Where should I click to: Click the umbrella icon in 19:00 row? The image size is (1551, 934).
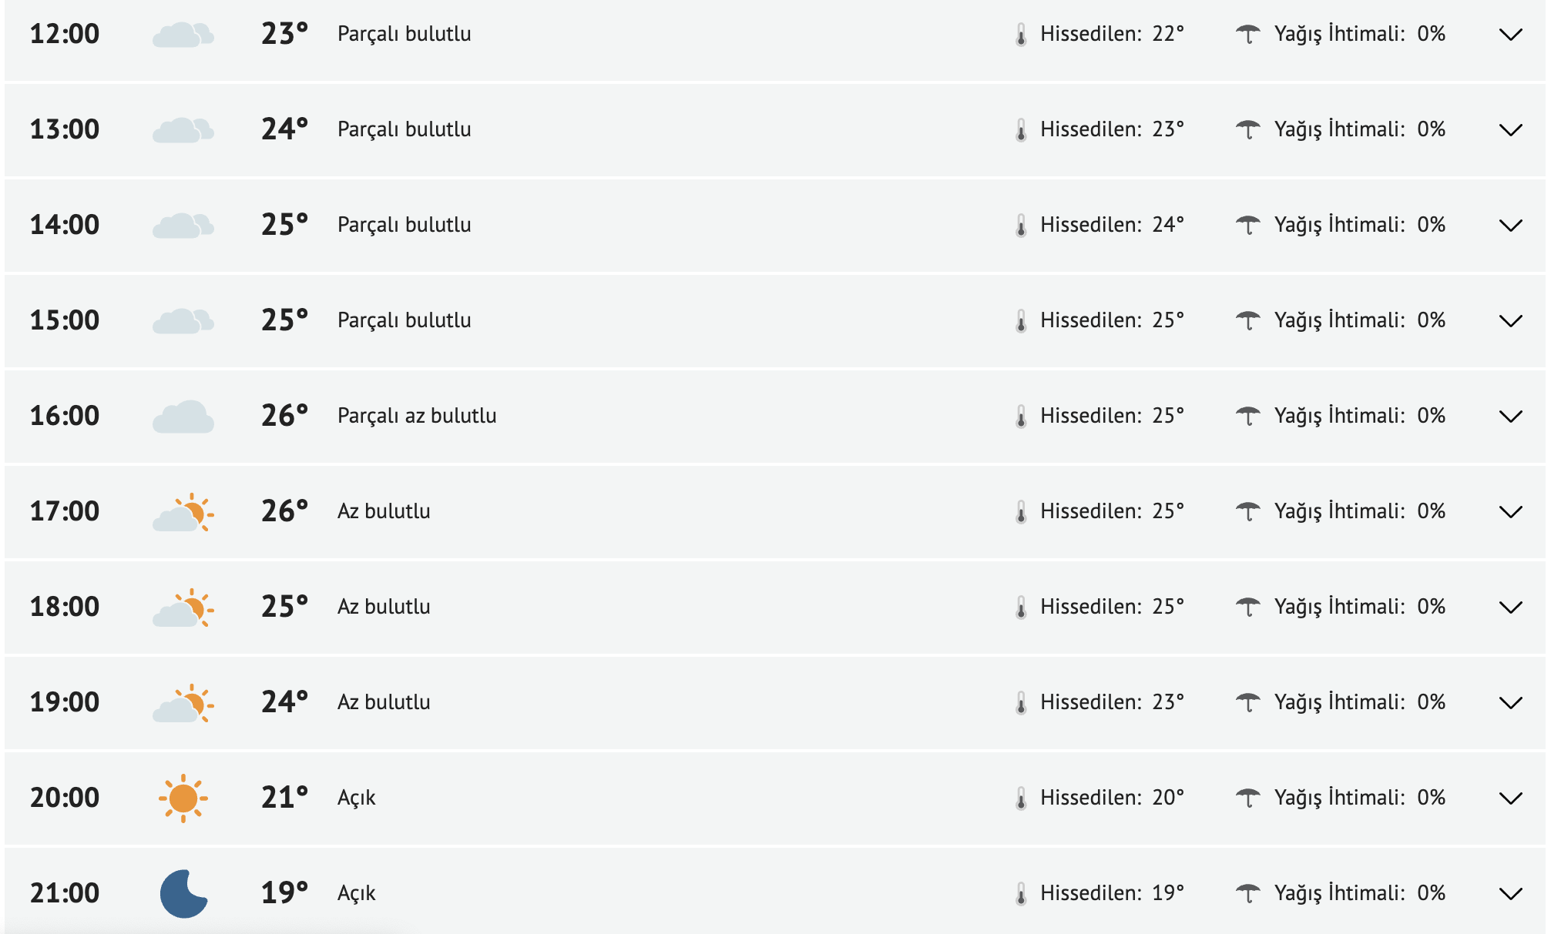(1247, 703)
